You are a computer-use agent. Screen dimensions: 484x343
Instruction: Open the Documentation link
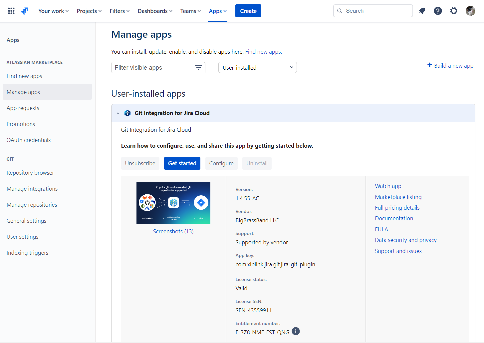tap(394, 218)
